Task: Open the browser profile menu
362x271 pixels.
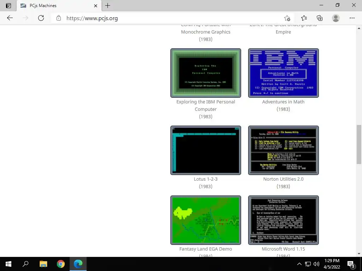Action: 336,18
